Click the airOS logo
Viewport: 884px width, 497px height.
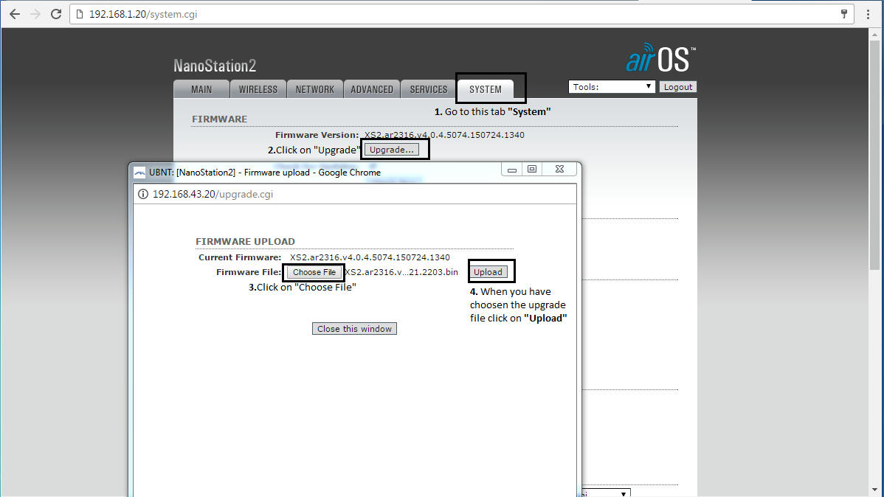[660, 58]
